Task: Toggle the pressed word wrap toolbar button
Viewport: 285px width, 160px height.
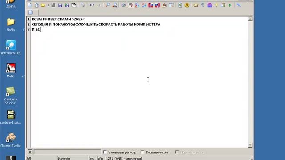Action: 130,5
